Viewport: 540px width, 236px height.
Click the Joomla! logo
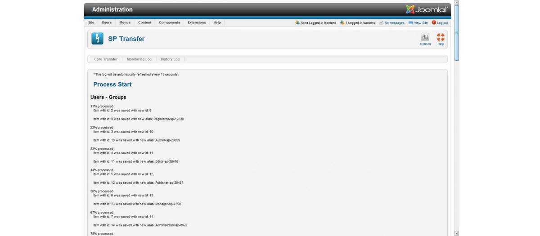(x=427, y=9)
